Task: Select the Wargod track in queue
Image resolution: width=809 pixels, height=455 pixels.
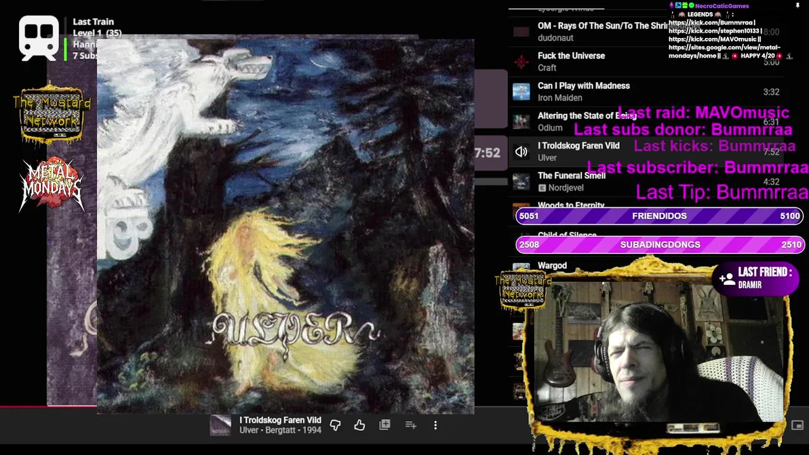Action: click(552, 265)
